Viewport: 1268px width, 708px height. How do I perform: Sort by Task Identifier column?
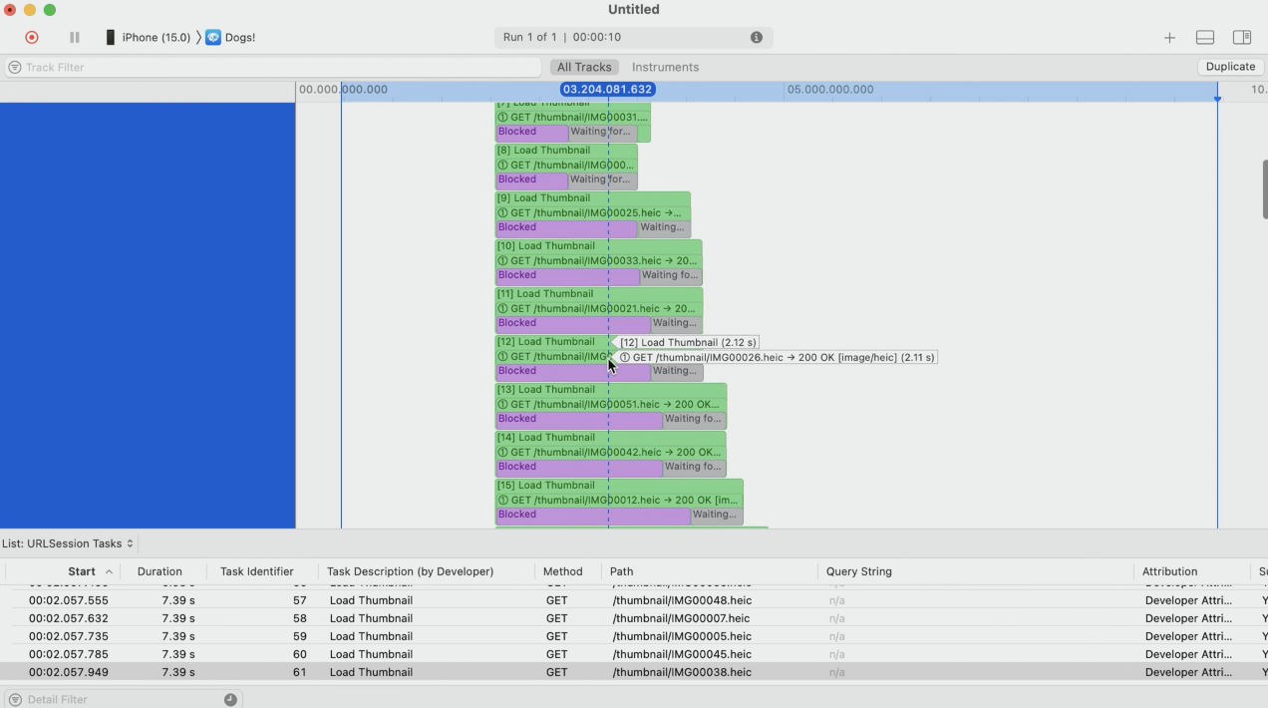(x=256, y=571)
